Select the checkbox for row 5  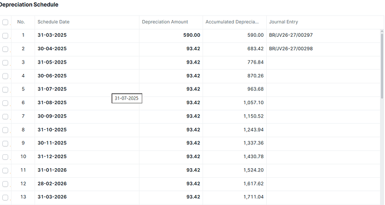pos(5,90)
